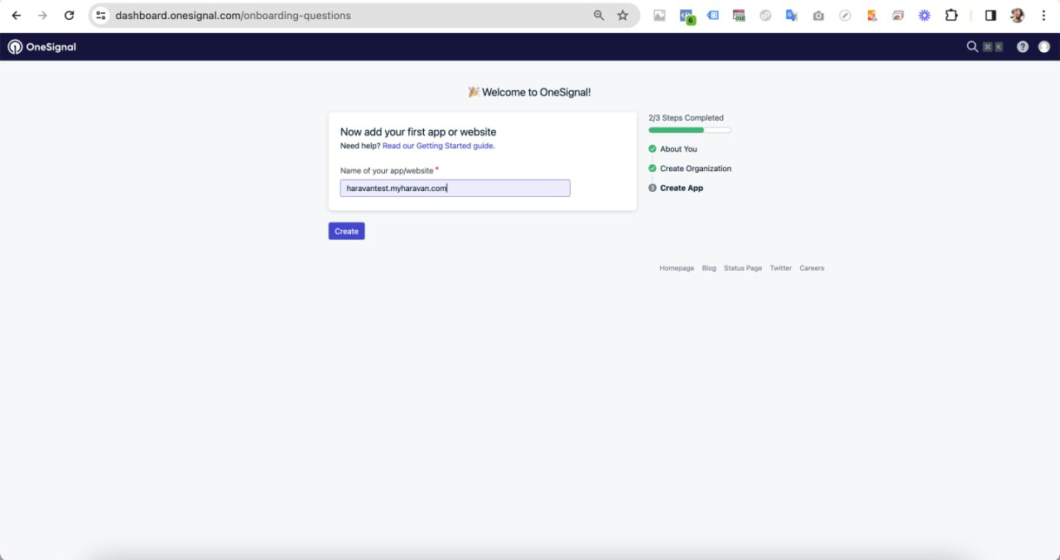Select the Create App step
This screenshot has width=1060, height=560.
(676, 188)
